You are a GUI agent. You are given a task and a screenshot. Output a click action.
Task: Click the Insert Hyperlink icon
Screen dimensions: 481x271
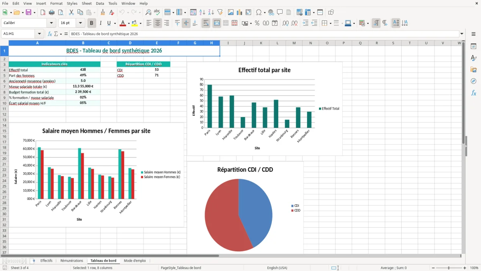[x=271, y=12]
